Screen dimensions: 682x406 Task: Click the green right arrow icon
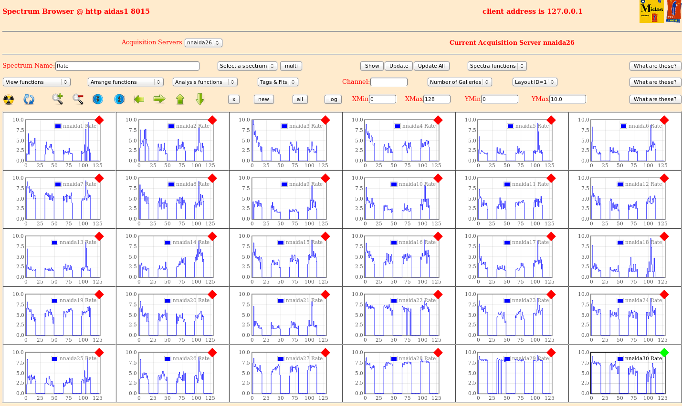pos(159,99)
